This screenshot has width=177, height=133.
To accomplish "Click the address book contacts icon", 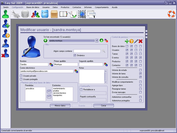I will click(63, 14).
